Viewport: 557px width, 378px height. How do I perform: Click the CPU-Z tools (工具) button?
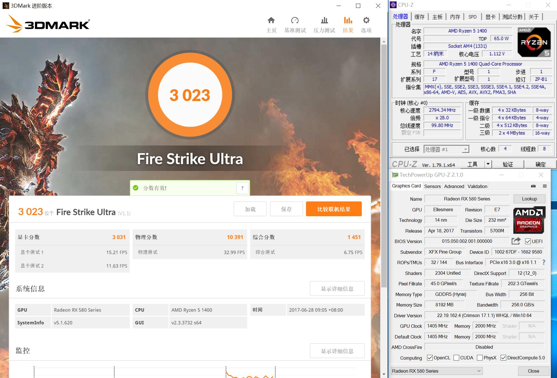[x=472, y=164]
